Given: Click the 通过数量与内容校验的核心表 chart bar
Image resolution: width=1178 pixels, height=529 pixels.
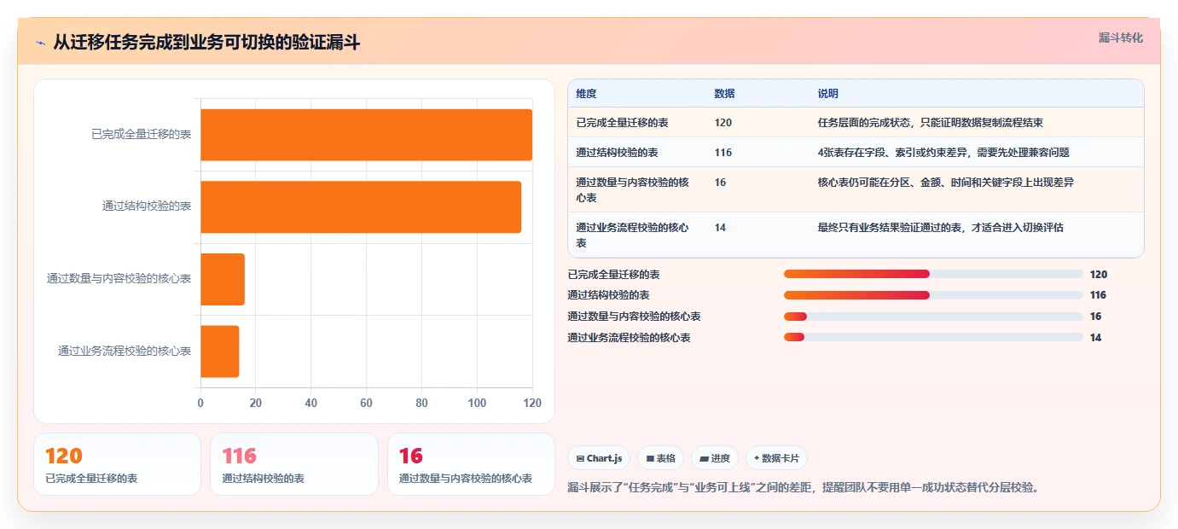Looking at the screenshot, I should pos(223,279).
